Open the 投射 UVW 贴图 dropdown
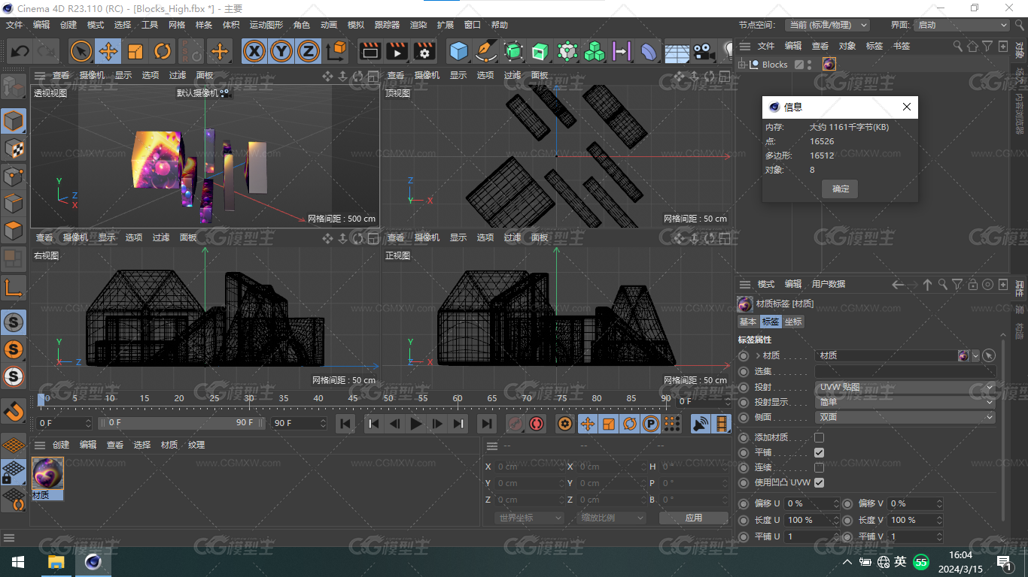 point(905,387)
